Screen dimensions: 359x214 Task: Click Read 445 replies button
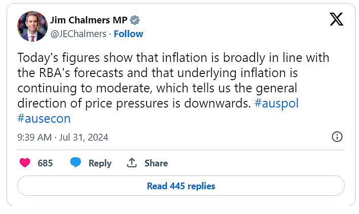tap(181, 186)
